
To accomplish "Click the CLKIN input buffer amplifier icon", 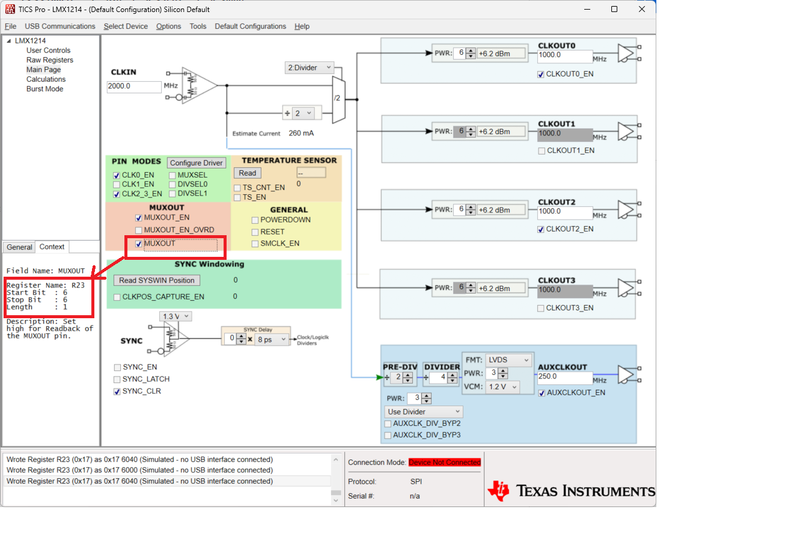I will click(200, 85).
